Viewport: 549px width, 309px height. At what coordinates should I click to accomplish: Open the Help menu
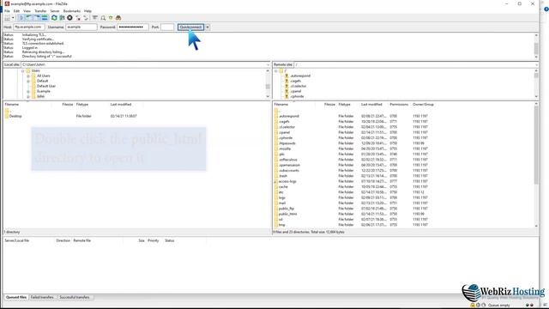(x=87, y=11)
